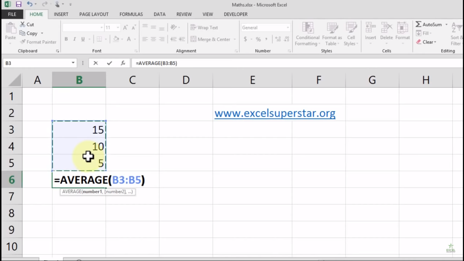Pick the font color A swatch
The width and height of the screenshot is (464, 261).
click(129, 39)
